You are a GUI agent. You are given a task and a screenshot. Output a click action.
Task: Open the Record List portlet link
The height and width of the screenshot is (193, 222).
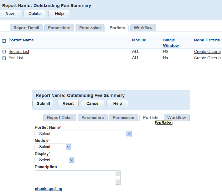tap(19, 52)
